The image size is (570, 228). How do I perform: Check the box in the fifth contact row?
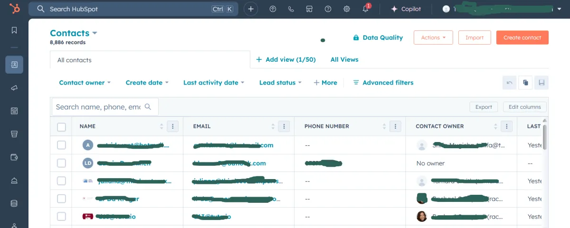(x=61, y=217)
